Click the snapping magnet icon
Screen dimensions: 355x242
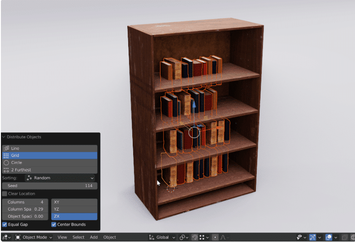[195, 237]
